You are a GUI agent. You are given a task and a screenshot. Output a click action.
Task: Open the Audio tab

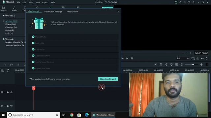click(x=14, y=9)
